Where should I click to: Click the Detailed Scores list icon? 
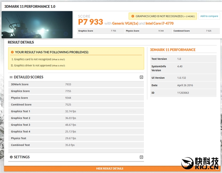pyautogui.click(x=11, y=77)
